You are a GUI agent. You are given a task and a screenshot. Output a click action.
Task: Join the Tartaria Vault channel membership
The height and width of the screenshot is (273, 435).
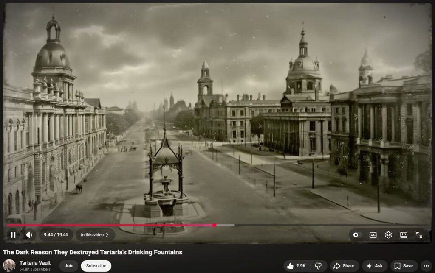[x=69, y=266]
